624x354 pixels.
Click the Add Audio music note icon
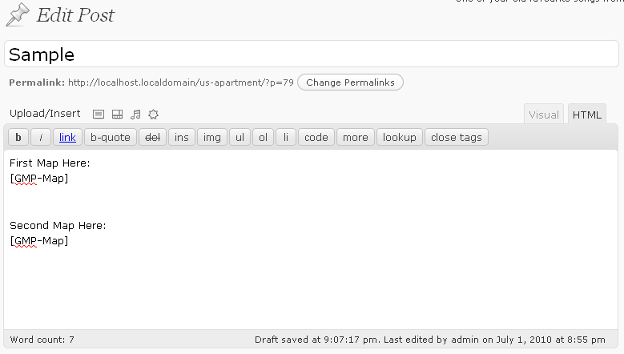point(135,115)
